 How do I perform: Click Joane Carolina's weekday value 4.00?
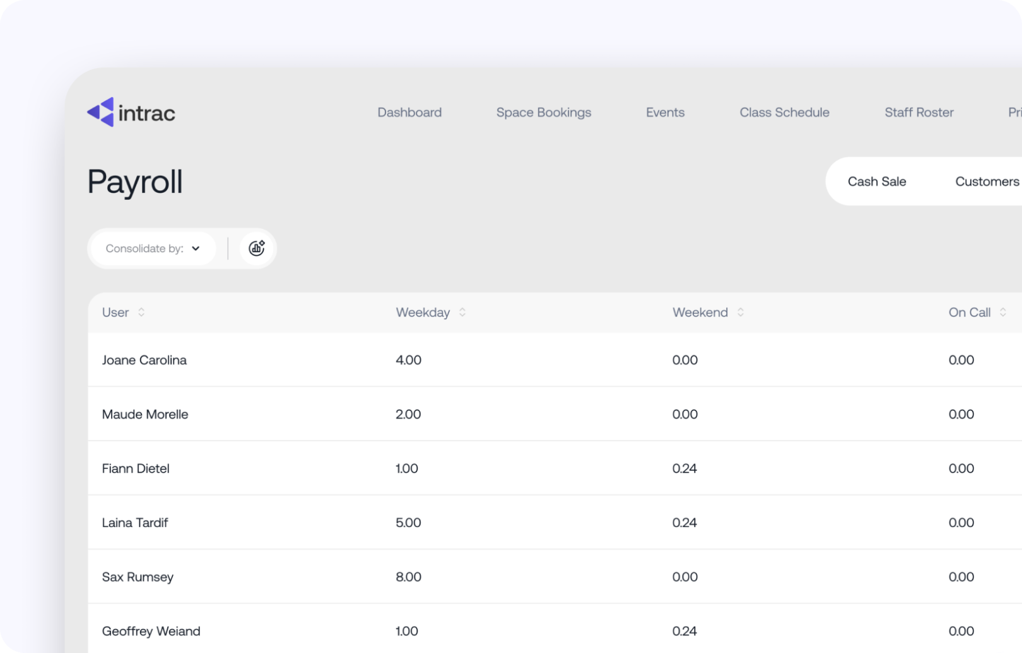(408, 360)
